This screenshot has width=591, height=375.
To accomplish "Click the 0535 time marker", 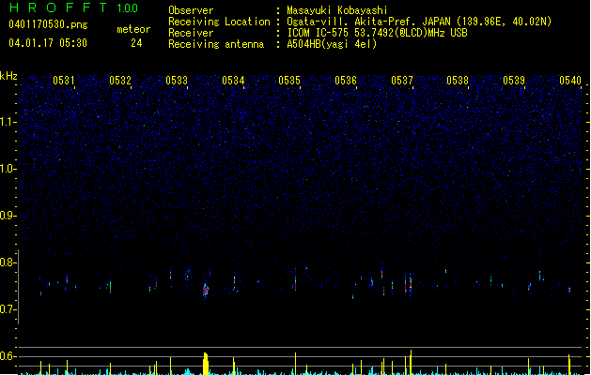I will [x=289, y=81].
